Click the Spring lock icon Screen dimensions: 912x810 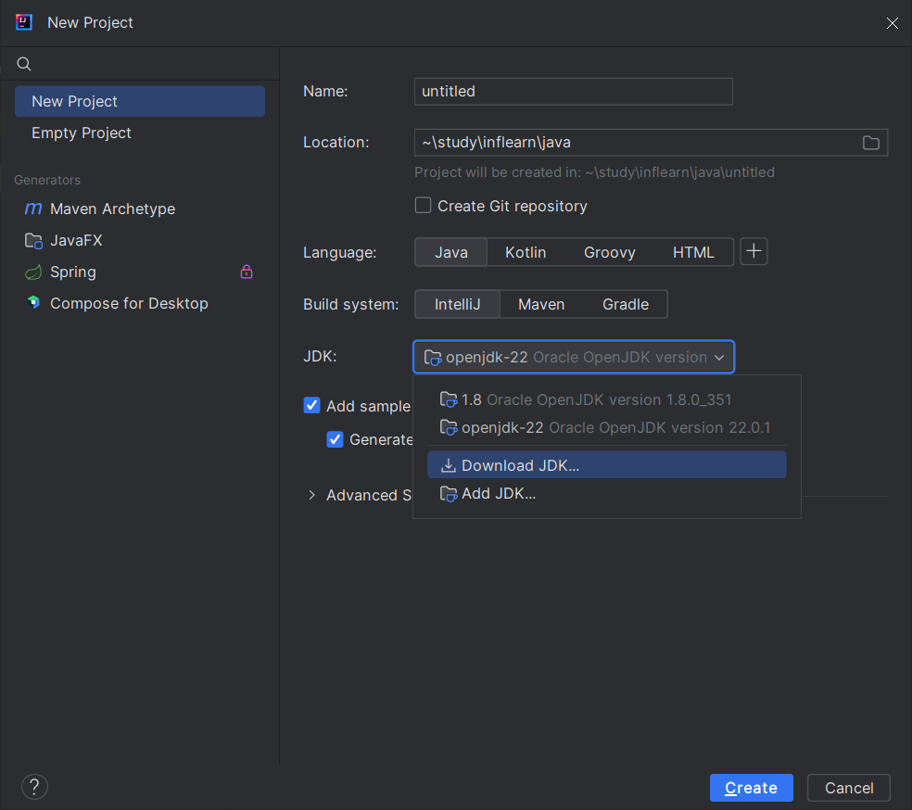coord(247,272)
